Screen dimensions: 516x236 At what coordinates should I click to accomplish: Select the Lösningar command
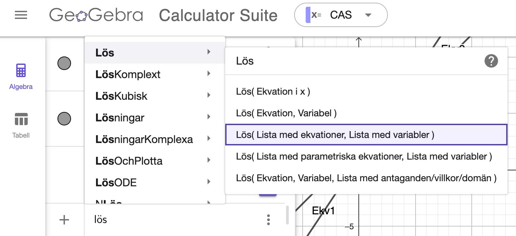[120, 117]
